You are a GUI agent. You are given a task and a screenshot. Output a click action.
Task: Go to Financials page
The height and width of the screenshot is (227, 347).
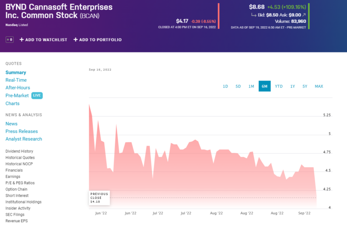[x=14, y=171]
